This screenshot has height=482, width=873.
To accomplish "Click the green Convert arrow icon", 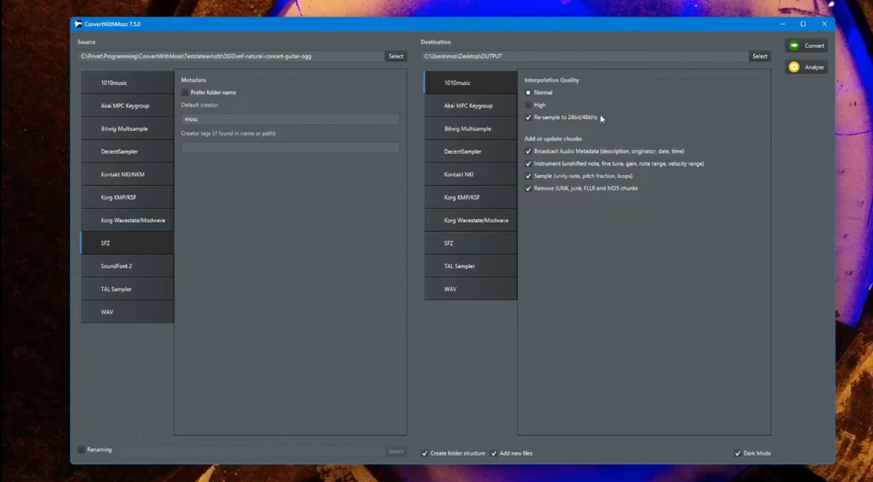I will point(795,45).
